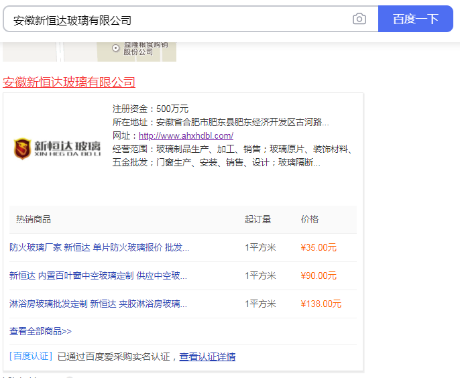Click the map thumbnail at top
Viewport: 460px width, 378px height.
coord(89,52)
